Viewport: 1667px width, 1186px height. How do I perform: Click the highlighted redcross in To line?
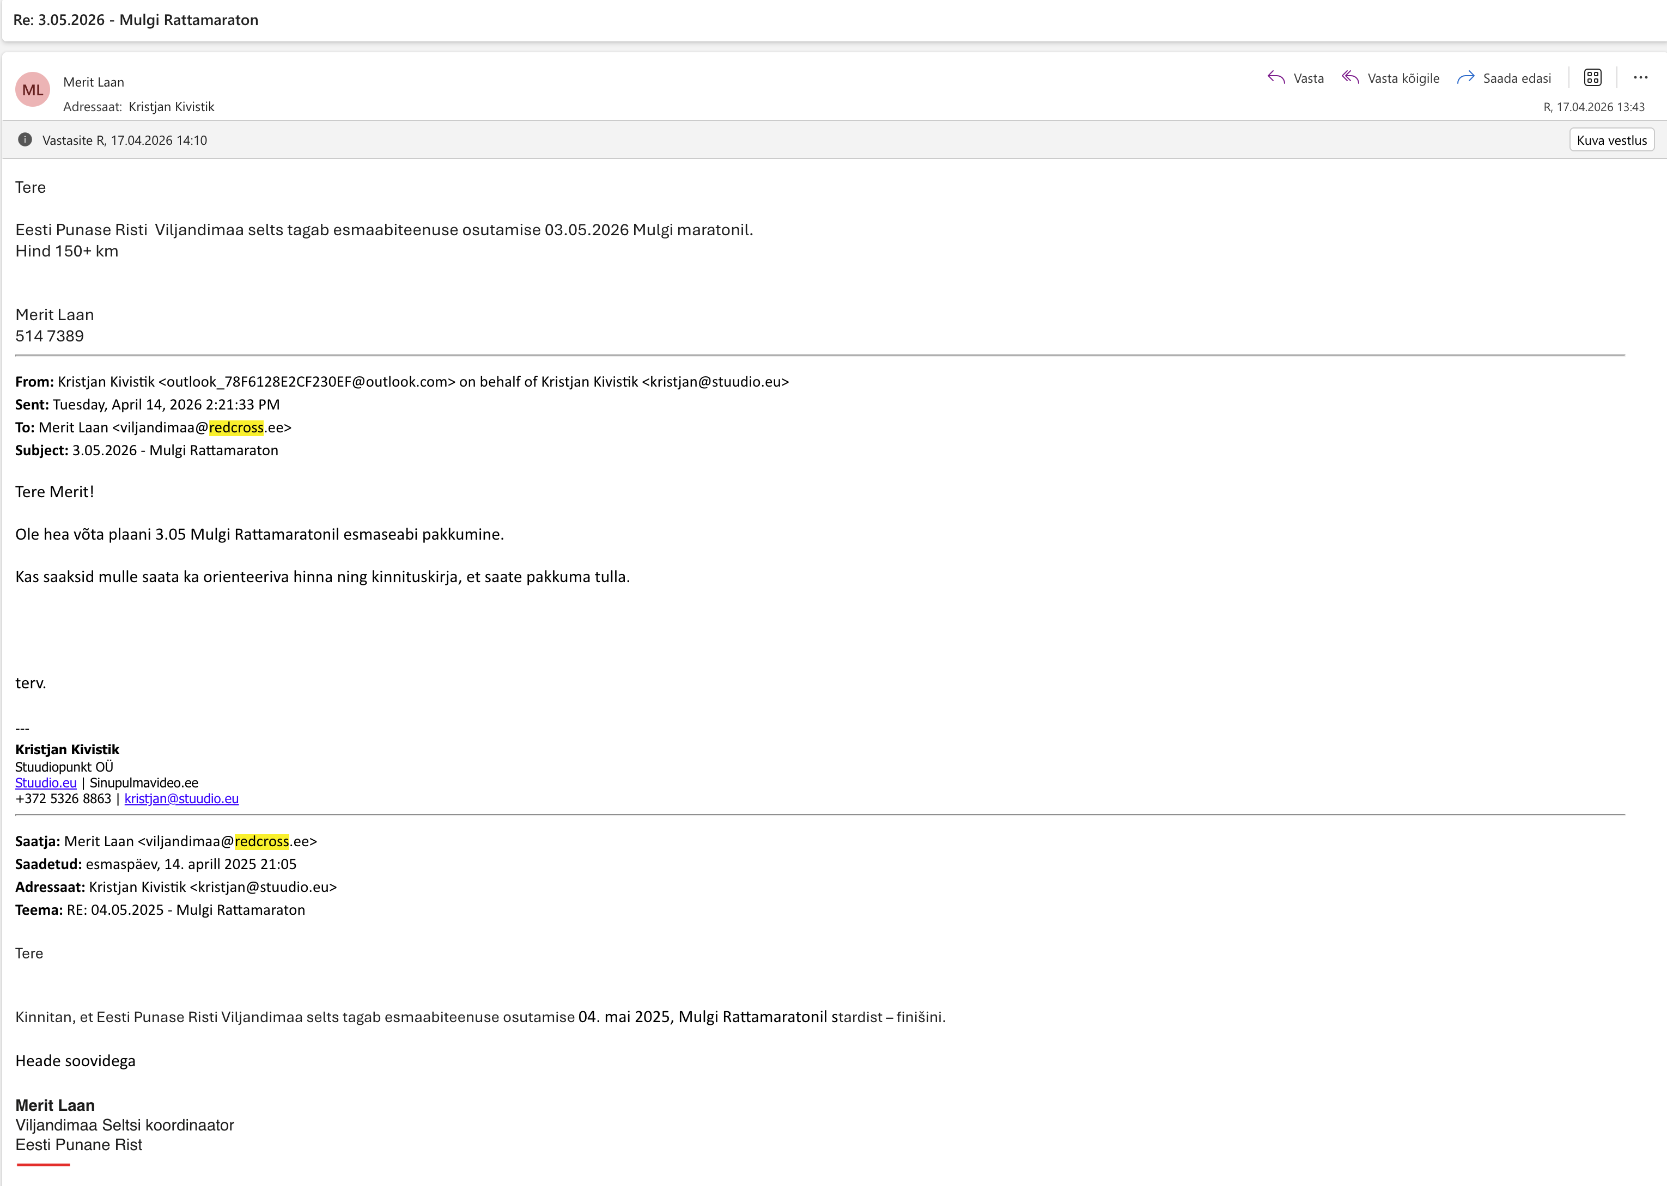tap(236, 427)
